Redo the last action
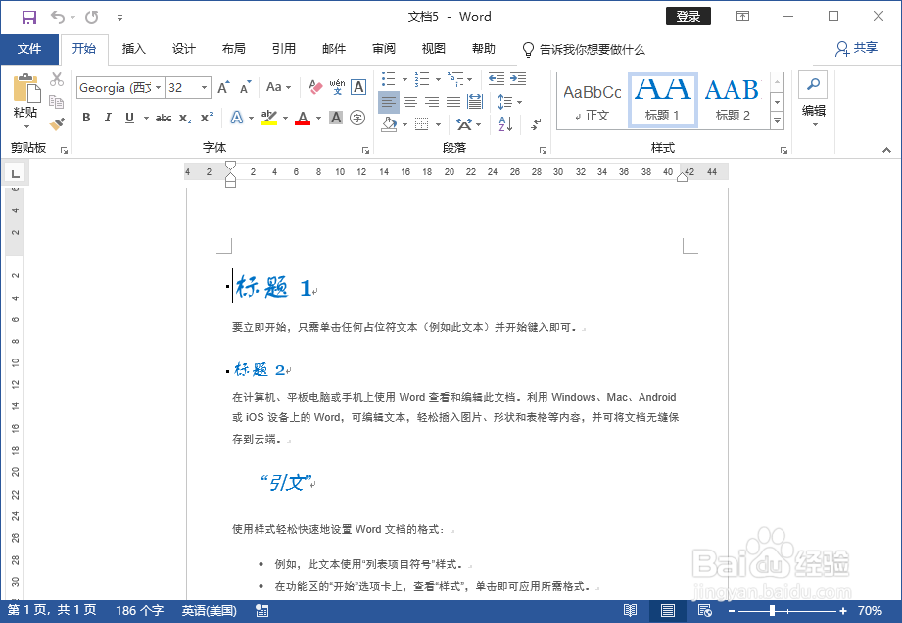Screen dimensions: 902x623 coord(91,17)
